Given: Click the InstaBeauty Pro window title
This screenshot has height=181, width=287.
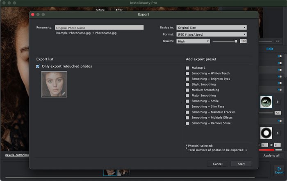Looking at the screenshot, I should (x=143, y=3).
